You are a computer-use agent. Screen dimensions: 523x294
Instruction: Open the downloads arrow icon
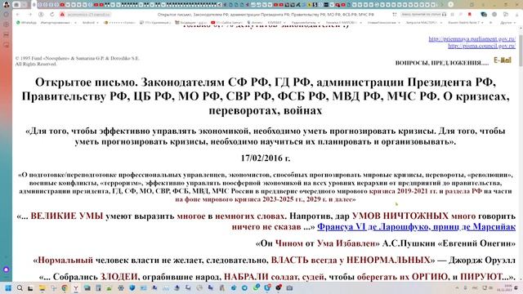(516, 15)
